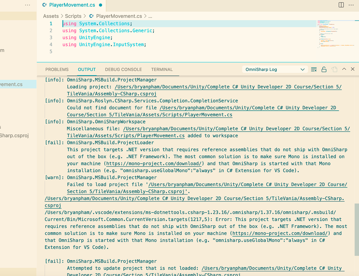Clear the OmniSharp Log output
359x276 pixels.
314,69
